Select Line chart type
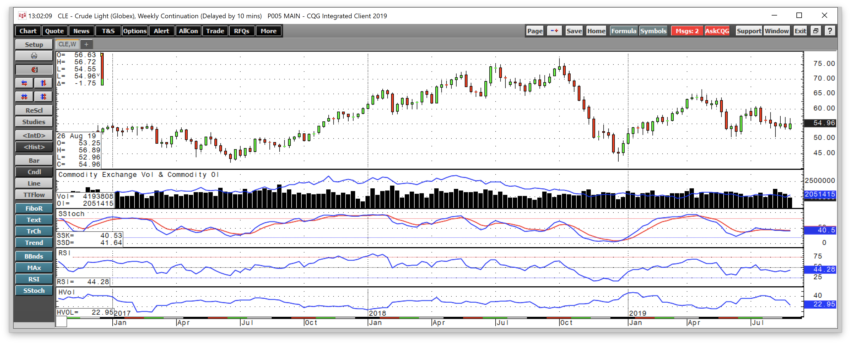The width and height of the screenshot is (851, 344). point(34,183)
